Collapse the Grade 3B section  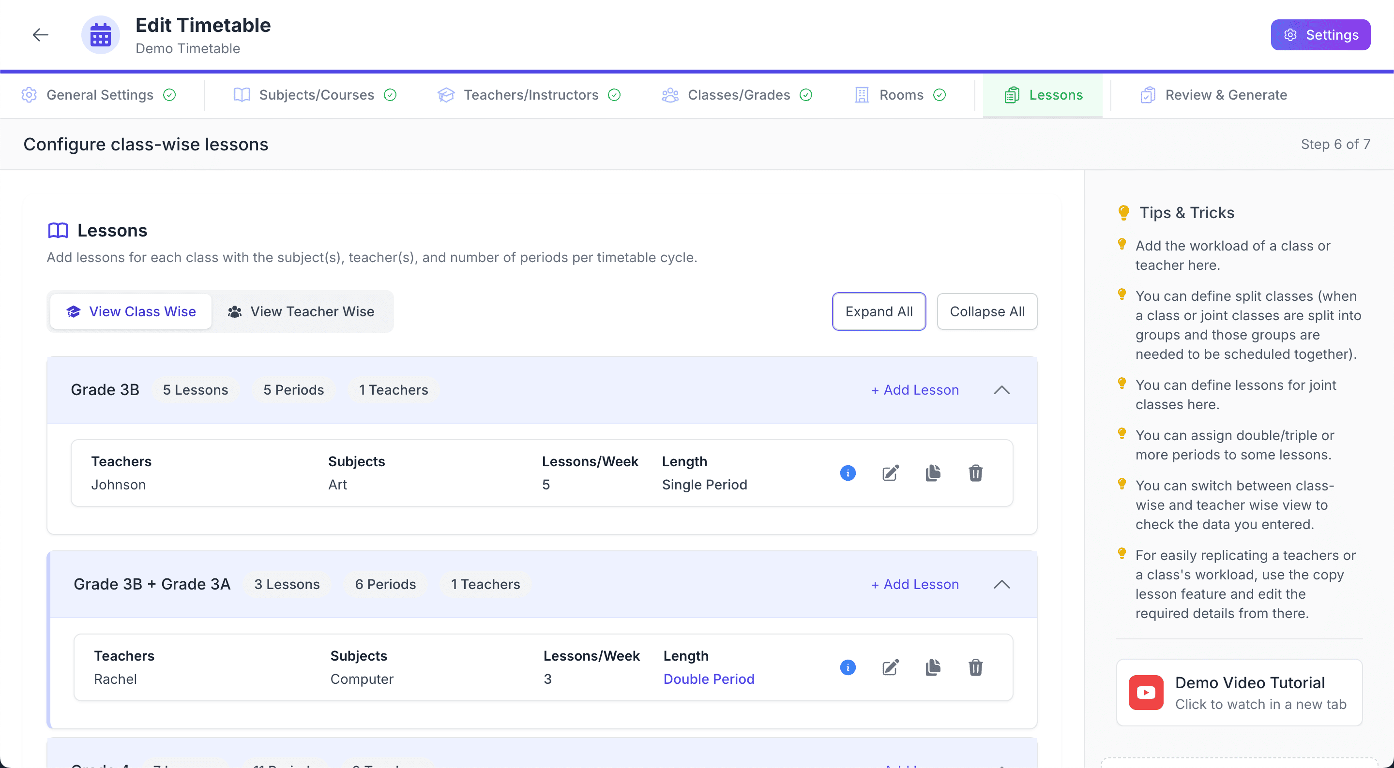point(1001,390)
